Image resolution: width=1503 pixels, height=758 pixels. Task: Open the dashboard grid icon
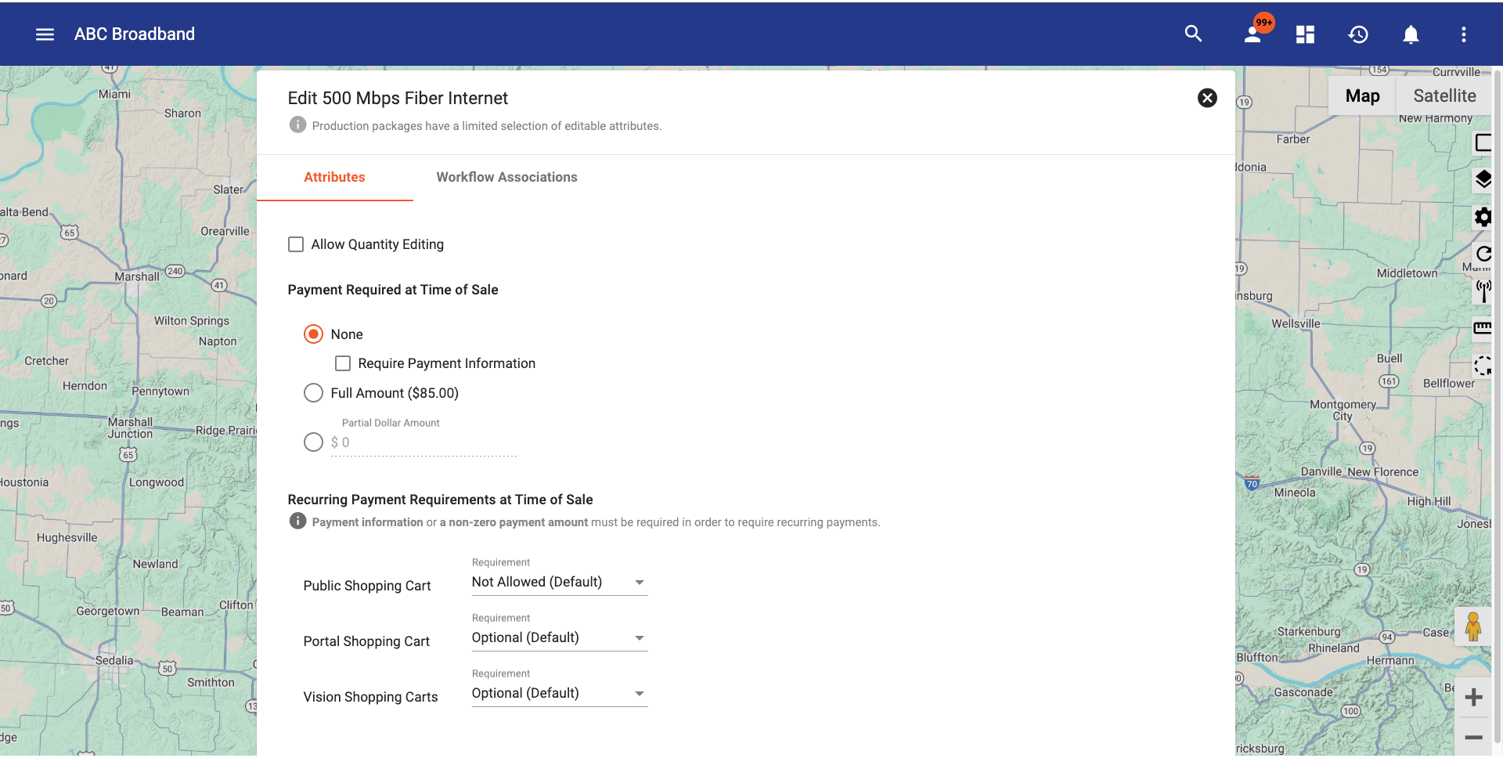tap(1305, 34)
